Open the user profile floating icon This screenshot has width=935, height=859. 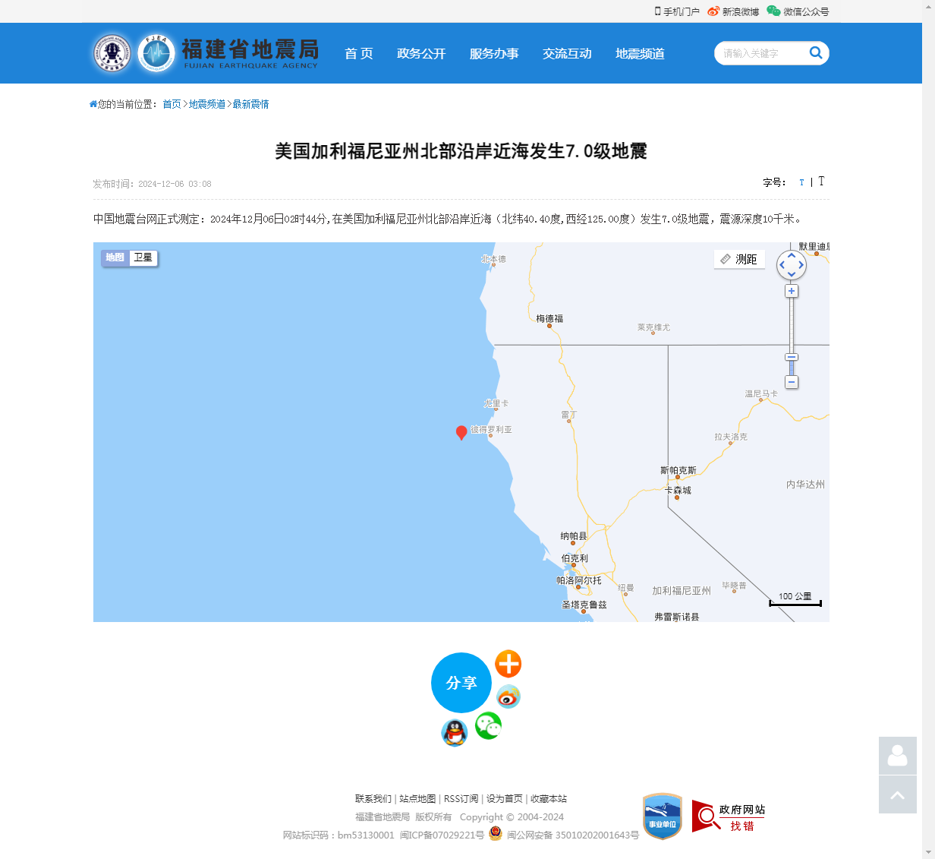(x=897, y=756)
